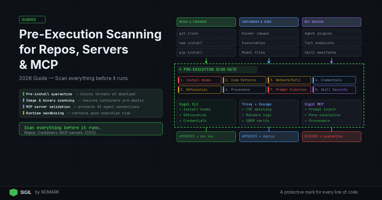Screen dimensions: 382x200
Task: Click the APPROVED deploy button
Action: [x=269, y=136]
